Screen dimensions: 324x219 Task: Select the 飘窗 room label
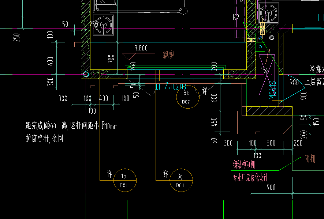coord(169,55)
